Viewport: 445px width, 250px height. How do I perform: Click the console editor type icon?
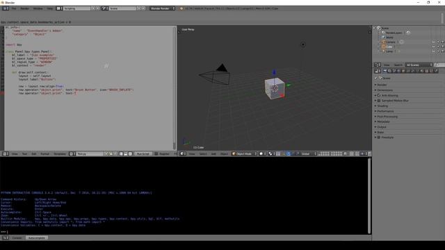pyautogui.click(x=6, y=237)
